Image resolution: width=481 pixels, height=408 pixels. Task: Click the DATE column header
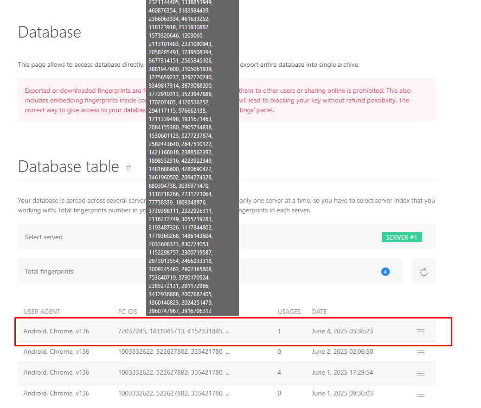pyautogui.click(x=319, y=312)
